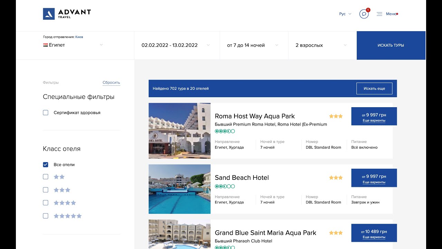Uncheck the Все отели checkbox
Screen dimensions: 442x249
pyautogui.click(x=46, y=165)
